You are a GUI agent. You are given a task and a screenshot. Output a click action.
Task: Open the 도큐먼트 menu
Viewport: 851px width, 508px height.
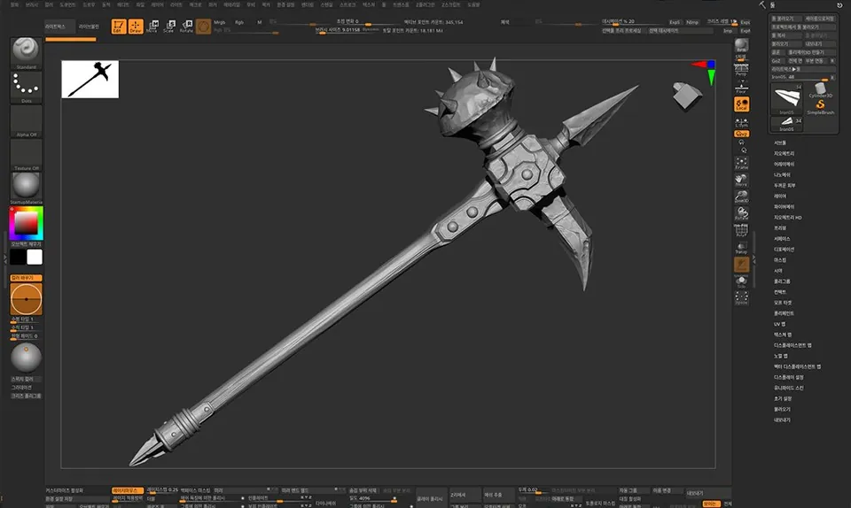pos(68,4)
